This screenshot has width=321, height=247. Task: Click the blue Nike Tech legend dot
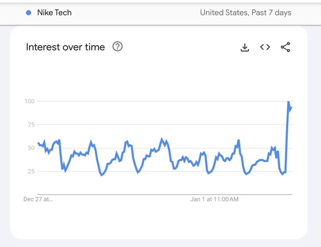[x=29, y=13]
